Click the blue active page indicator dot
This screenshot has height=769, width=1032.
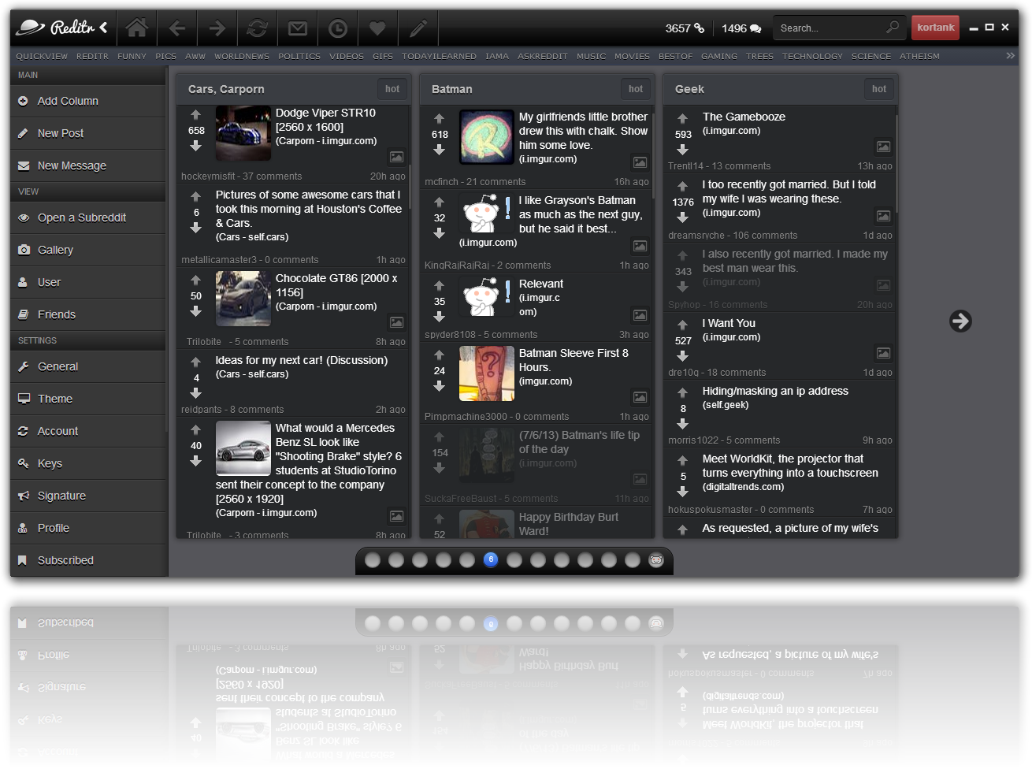pos(491,560)
